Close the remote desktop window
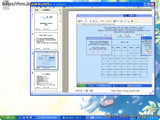 click(x=152, y=4)
